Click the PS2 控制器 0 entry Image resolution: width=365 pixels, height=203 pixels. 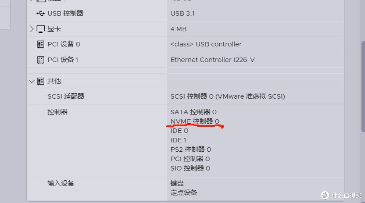(191, 150)
